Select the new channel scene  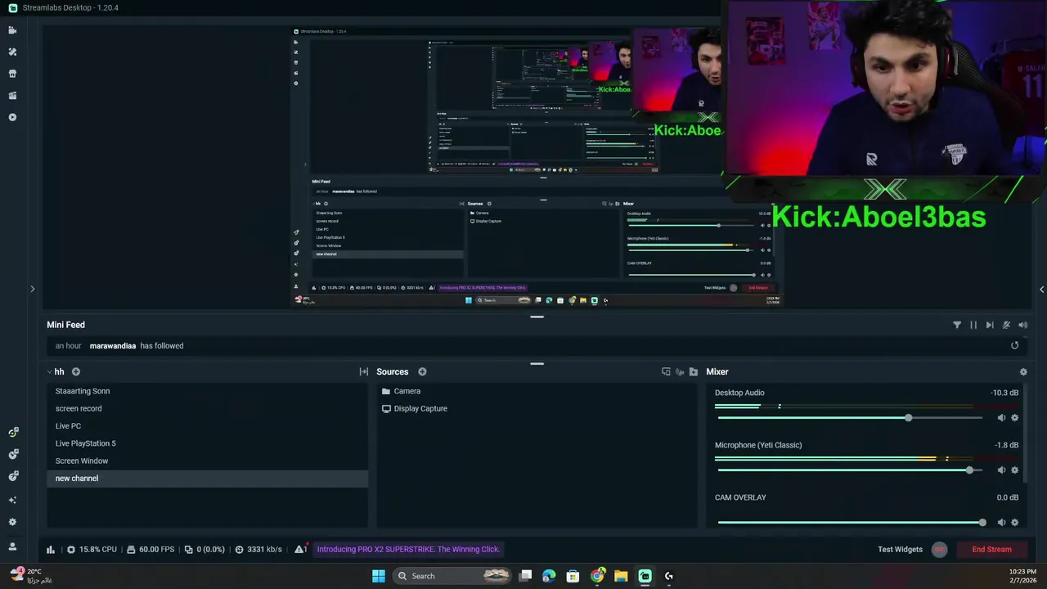[208, 479]
